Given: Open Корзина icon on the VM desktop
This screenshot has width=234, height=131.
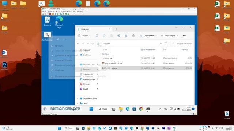Looking at the screenshot, I should (x=47, y=21).
